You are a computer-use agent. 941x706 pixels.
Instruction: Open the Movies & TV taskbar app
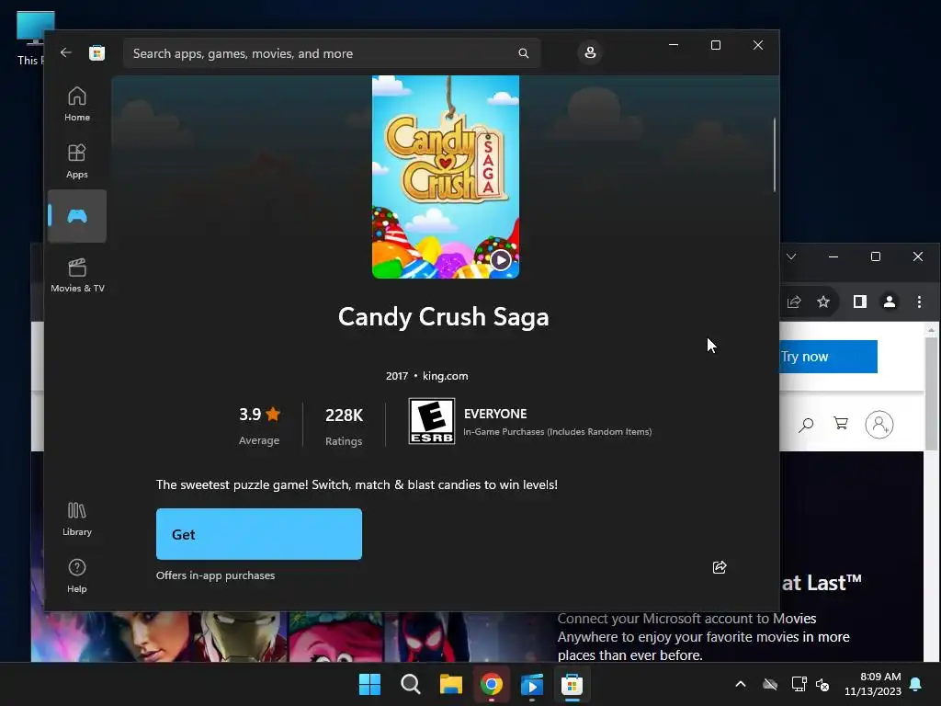pos(532,684)
